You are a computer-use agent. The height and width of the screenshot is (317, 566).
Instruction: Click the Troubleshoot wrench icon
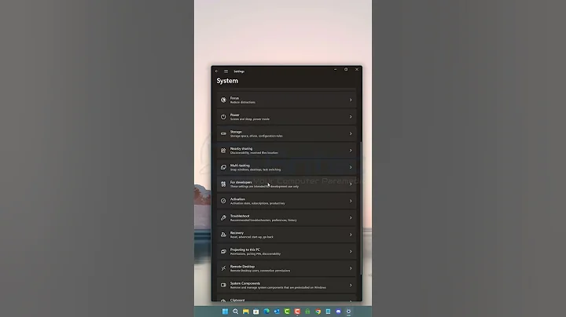point(223,217)
